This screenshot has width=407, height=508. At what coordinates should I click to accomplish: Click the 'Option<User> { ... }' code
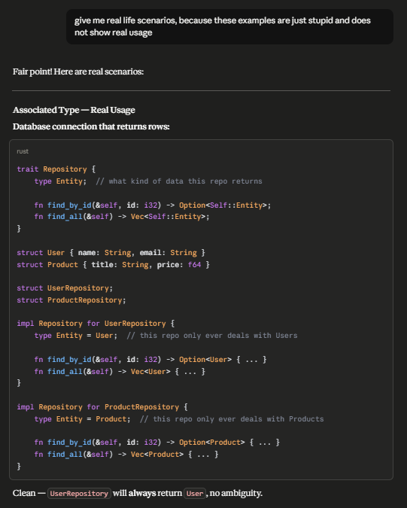pos(223,359)
